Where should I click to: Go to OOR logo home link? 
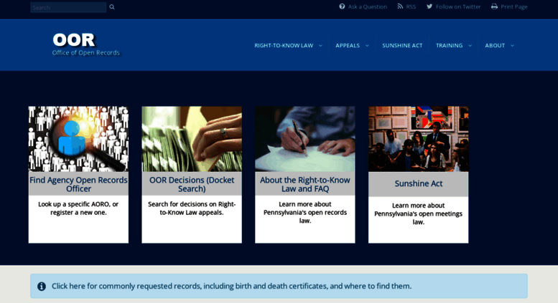[74, 39]
